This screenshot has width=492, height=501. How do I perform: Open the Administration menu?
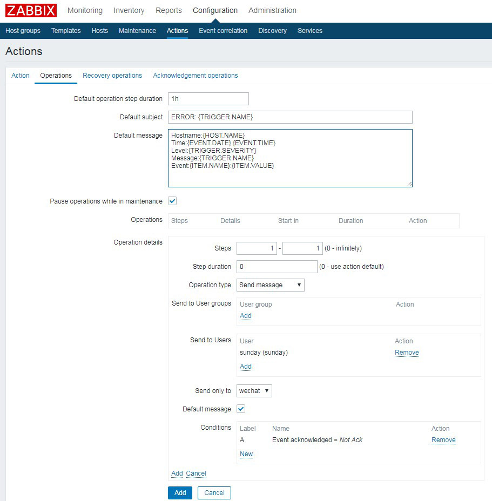[x=272, y=10]
